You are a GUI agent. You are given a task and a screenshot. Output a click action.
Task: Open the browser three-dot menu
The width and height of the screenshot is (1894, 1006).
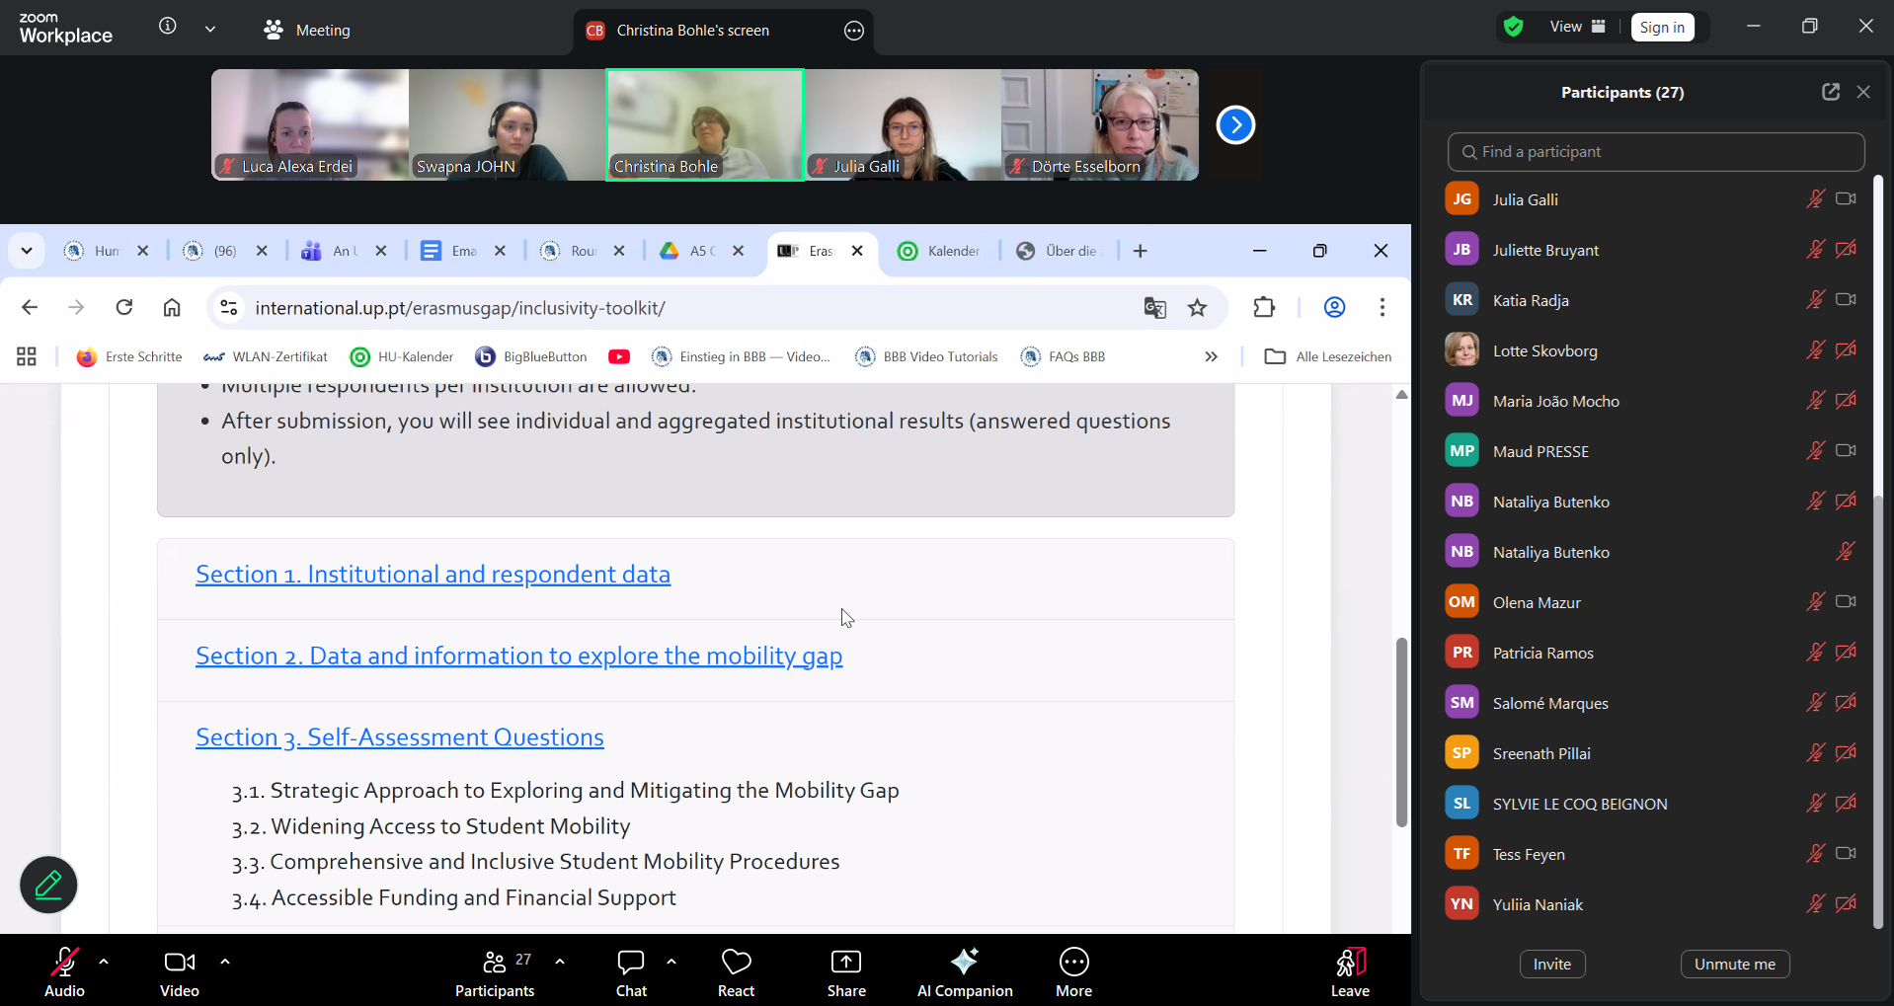pos(1382,307)
